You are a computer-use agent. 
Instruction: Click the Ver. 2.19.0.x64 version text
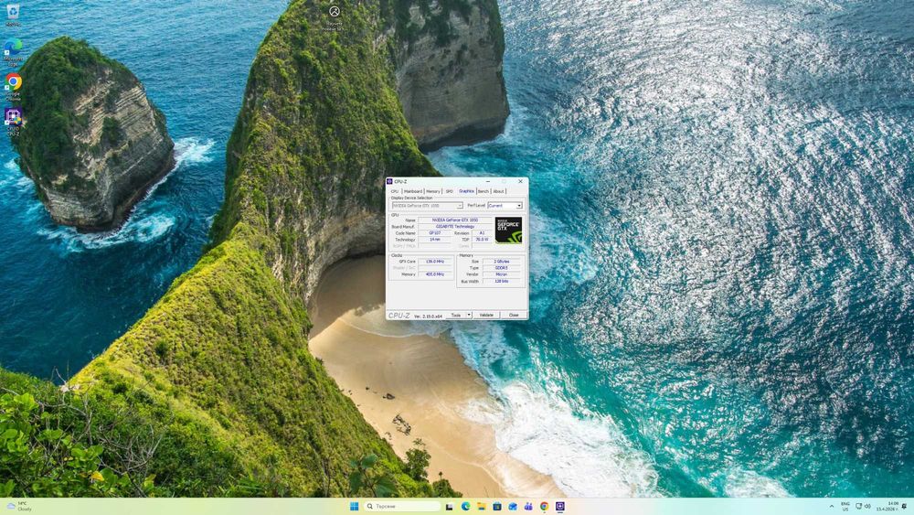point(429,317)
